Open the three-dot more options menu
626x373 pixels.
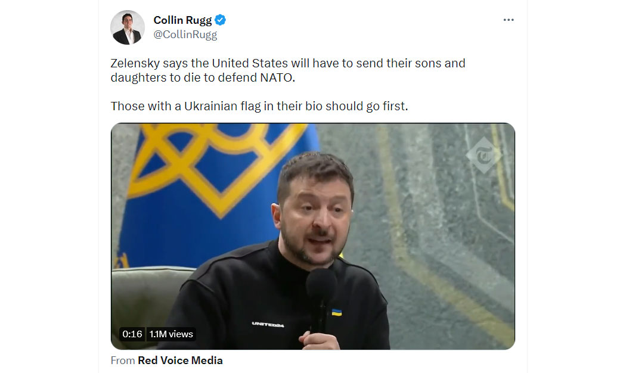coord(508,20)
